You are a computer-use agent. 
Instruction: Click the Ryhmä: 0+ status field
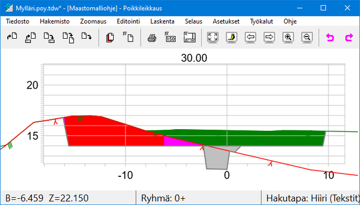tap(199, 198)
